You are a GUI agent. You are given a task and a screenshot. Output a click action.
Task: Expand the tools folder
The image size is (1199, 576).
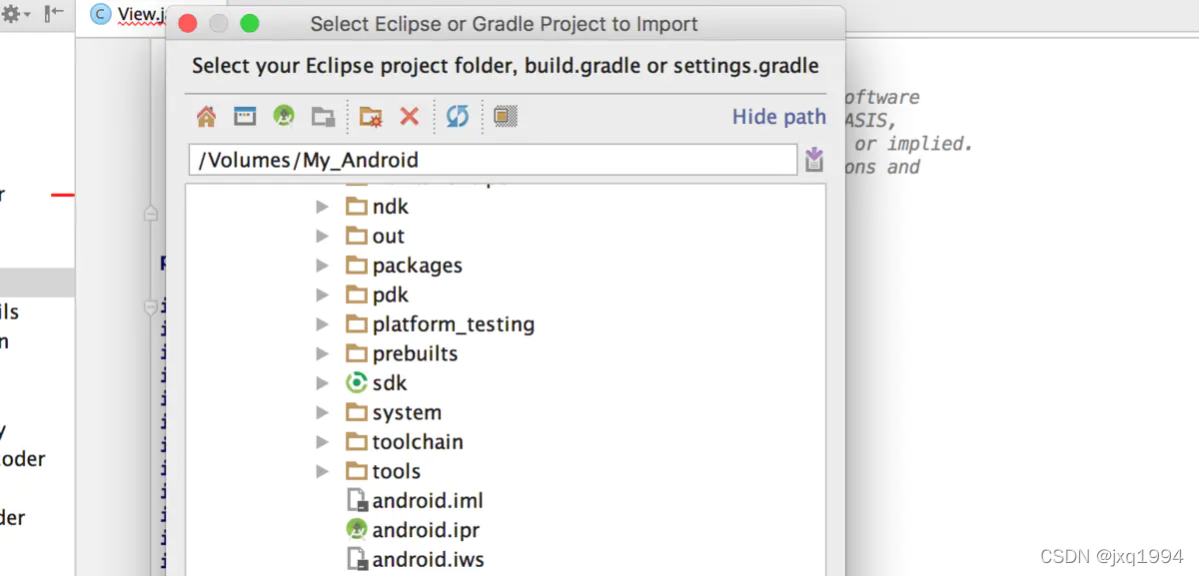coord(322,471)
